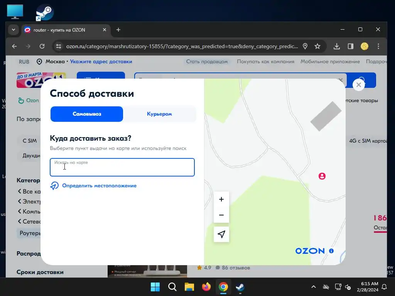Click the map's locate-me arrow button

(221, 234)
